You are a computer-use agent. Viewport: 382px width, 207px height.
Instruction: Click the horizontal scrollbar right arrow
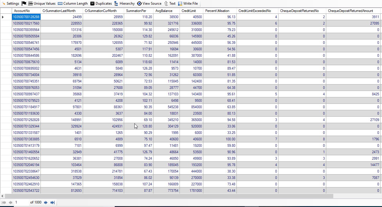click(x=380, y=196)
